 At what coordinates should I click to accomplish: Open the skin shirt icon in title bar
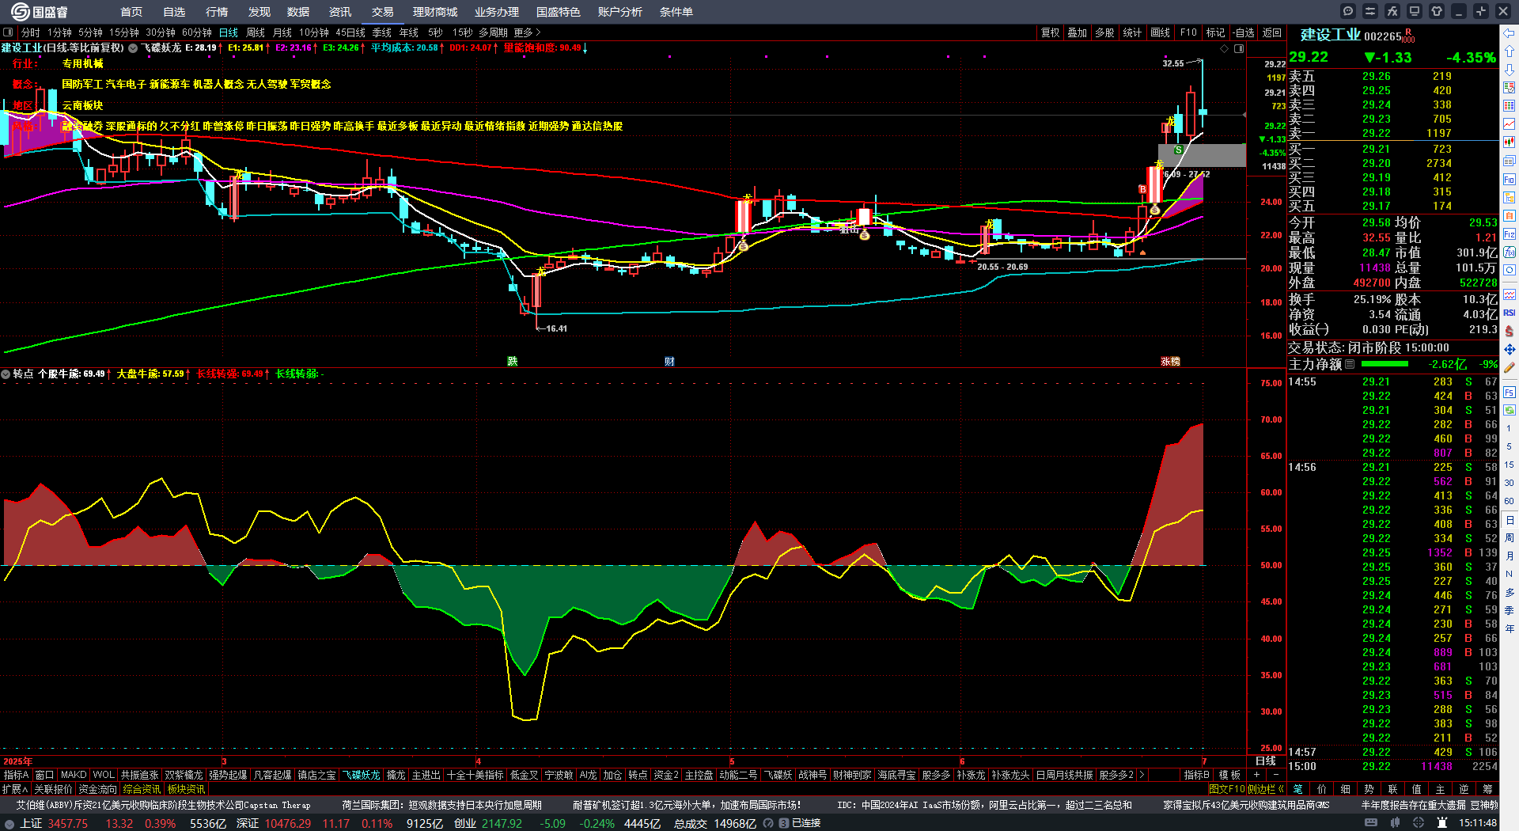tap(1437, 11)
